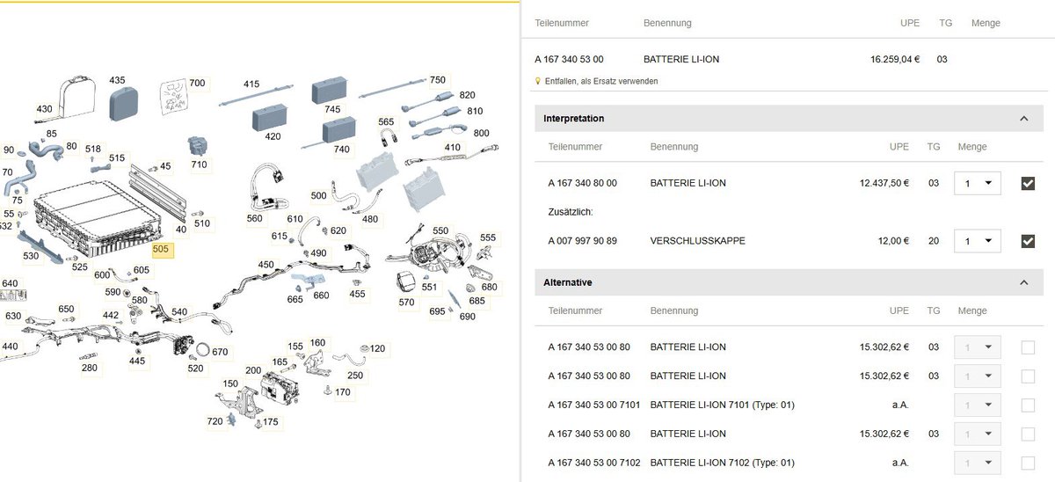Click the lightbulb hint icon
1055x482 pixels.
pyautogui.click(x=538, y=81)
